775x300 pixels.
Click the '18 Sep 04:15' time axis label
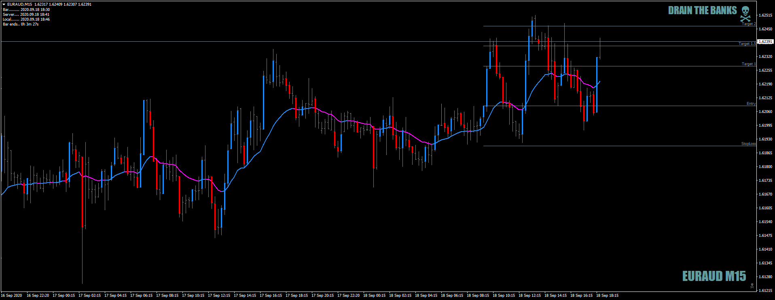click(426, 296)
